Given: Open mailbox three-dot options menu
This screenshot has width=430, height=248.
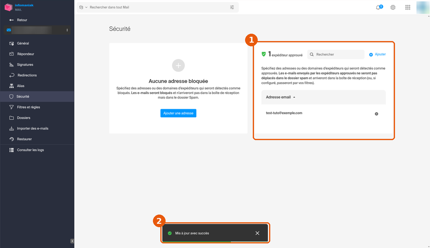Looking at the screenshot, I should pos(67,30).
